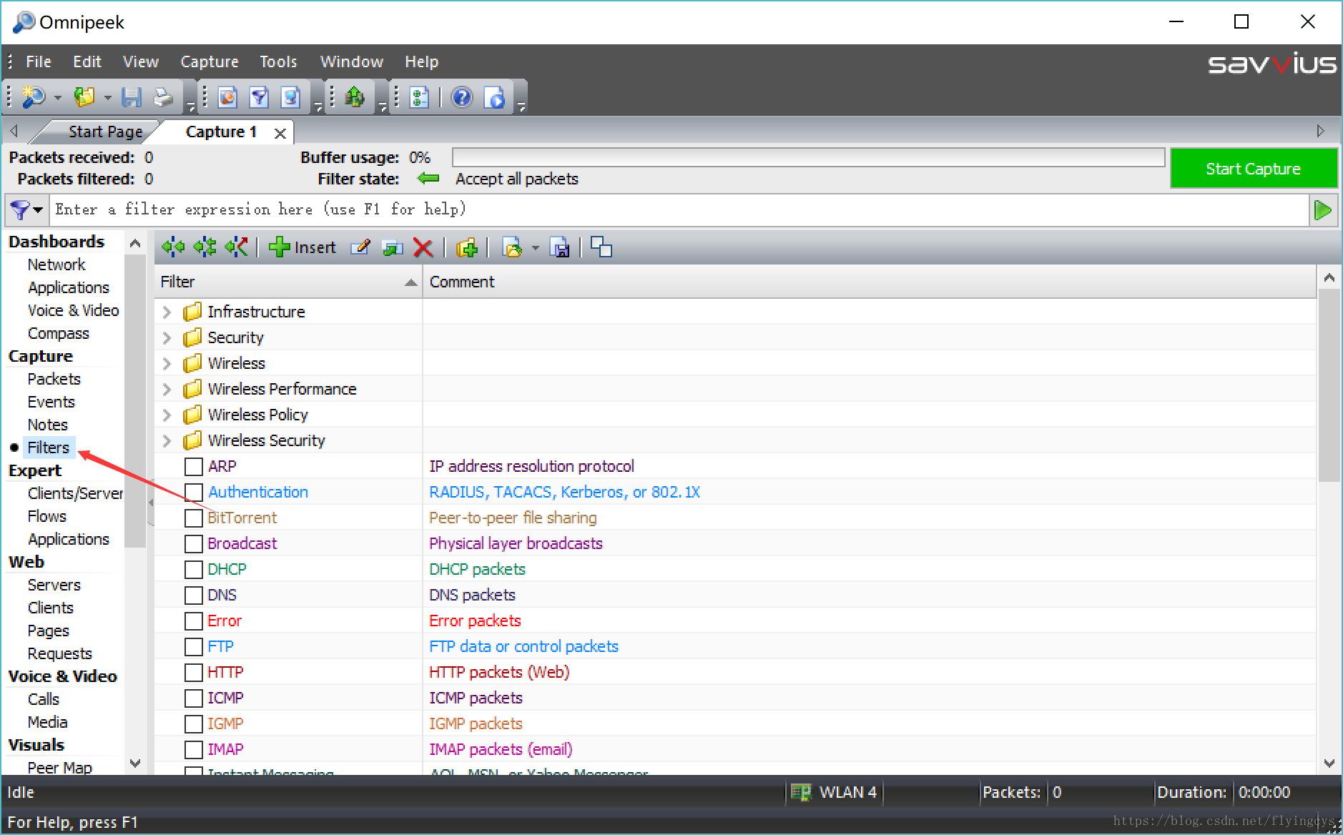
Task: Enable the HTTP filter checkbox
Action: [193, 672]
